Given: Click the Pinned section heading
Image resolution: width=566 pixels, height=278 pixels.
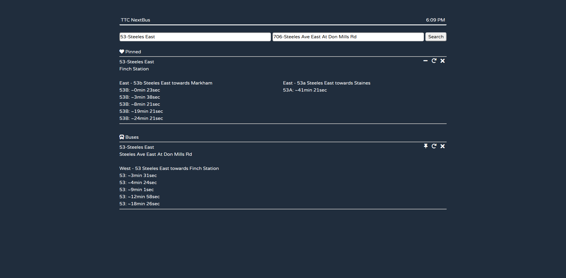Looking at the screenshot, I should click(x=133, y=52).
